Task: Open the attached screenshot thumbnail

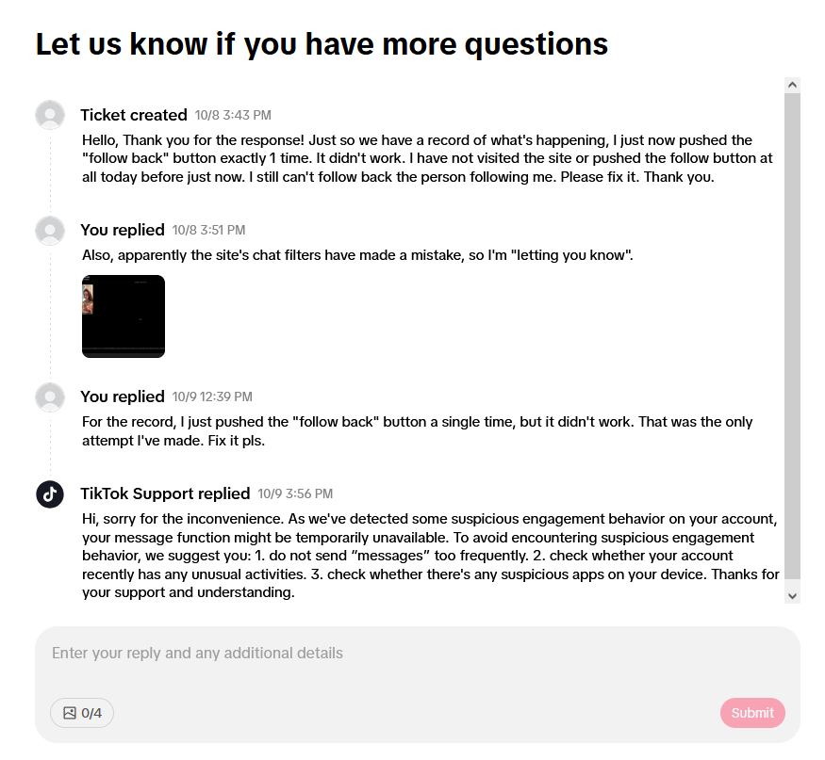Action: tap(124, 316)
